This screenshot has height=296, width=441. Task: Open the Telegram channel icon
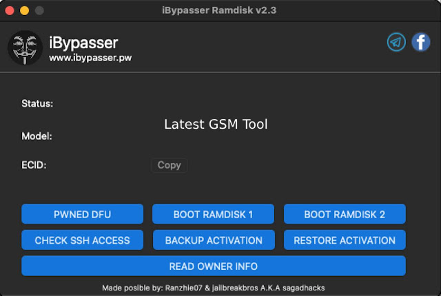(396, 43)
